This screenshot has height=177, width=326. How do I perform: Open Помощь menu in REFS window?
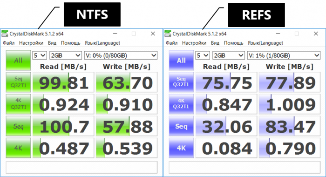233,43
